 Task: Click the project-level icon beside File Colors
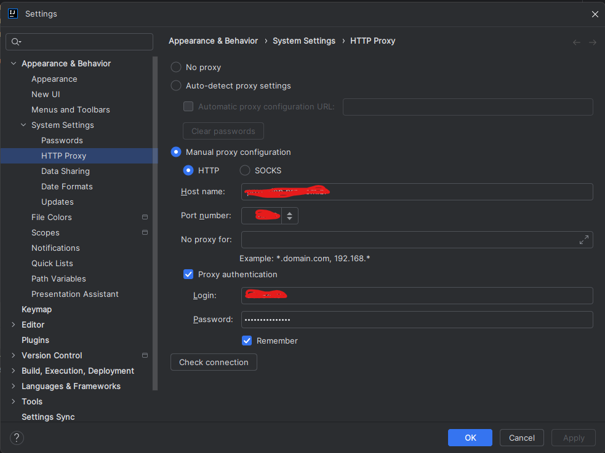(x=145, y=217)
